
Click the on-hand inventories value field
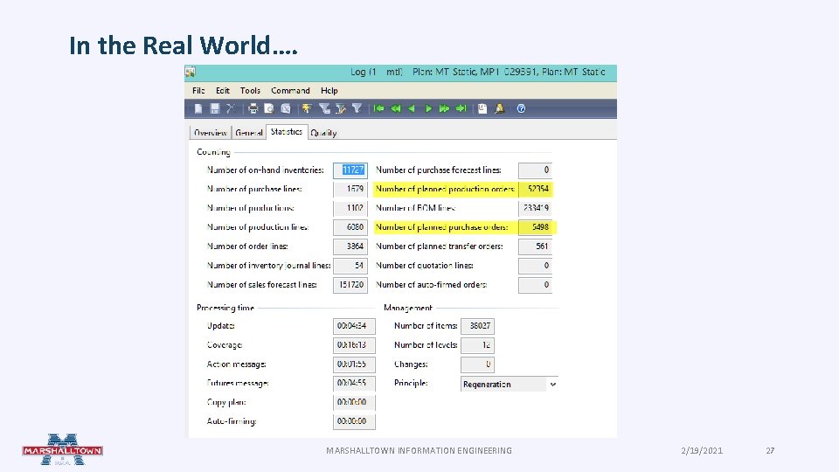350,170
